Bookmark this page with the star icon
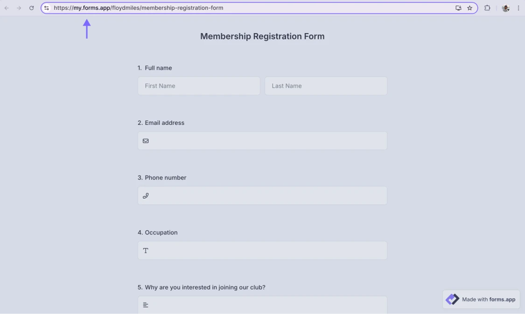Image resolution: width=525 pixels, height=314 pixels. (x=469, y=8)
